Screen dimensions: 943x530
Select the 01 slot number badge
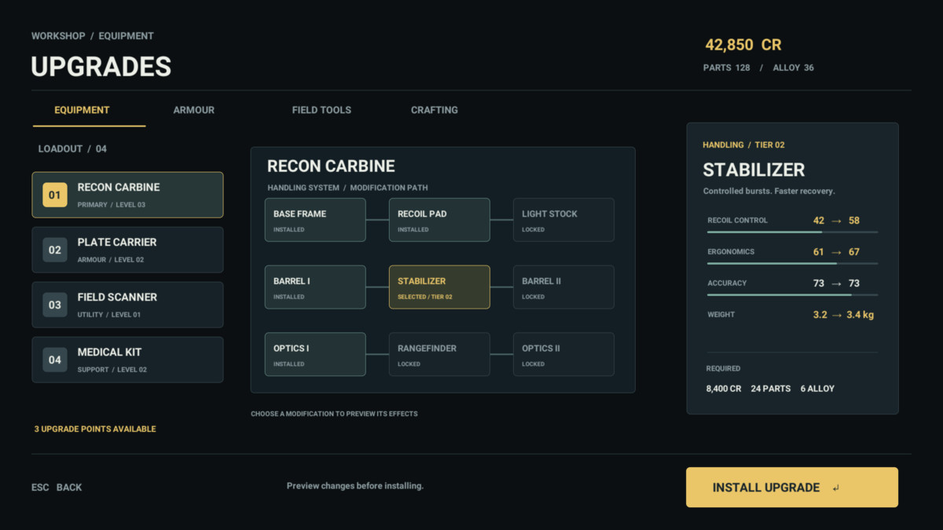point(55,195)
